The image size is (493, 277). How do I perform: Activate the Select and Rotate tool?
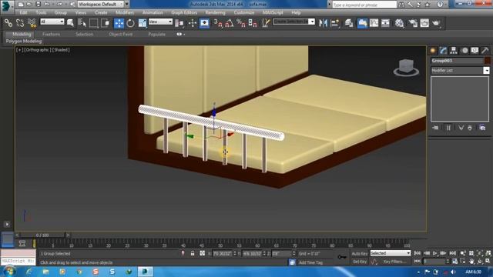coord(130,23)
